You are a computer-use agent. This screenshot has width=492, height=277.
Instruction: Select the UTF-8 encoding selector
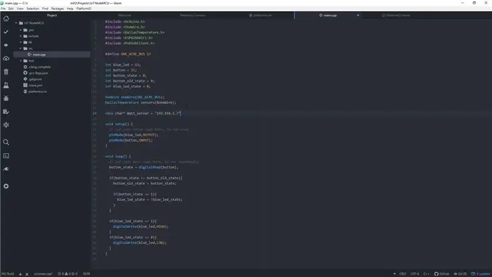415,274
